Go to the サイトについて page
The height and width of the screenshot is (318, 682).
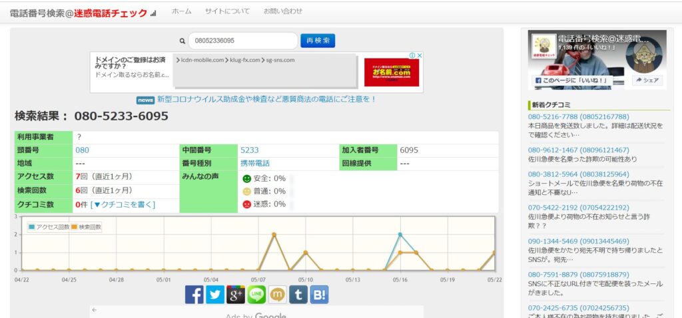(x=227, y=11)
